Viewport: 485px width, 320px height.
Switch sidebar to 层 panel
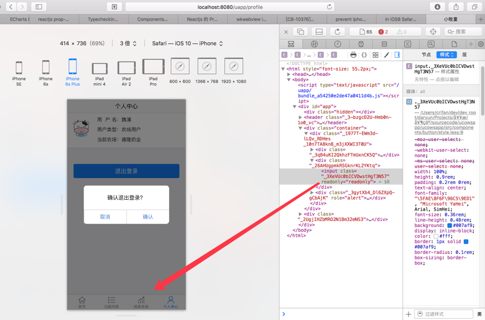tap(464, 55)
